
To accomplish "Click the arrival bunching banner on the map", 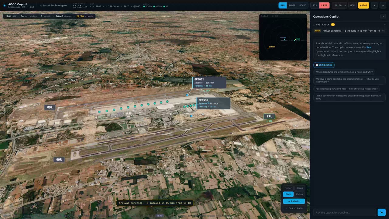I will (x=155, y=203).
